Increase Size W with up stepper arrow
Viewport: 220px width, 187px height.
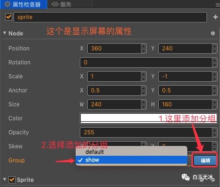coord(143,102)
